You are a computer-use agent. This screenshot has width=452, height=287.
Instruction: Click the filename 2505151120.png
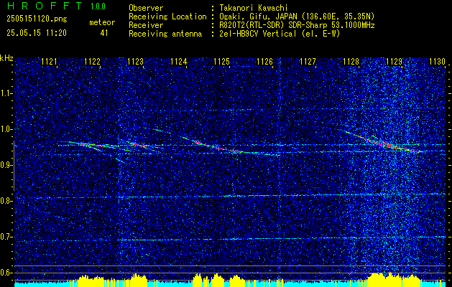37,19
